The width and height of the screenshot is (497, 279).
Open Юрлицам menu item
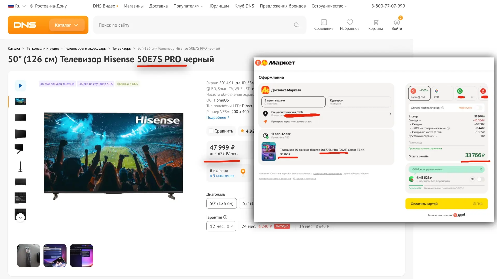coord(219,6)
